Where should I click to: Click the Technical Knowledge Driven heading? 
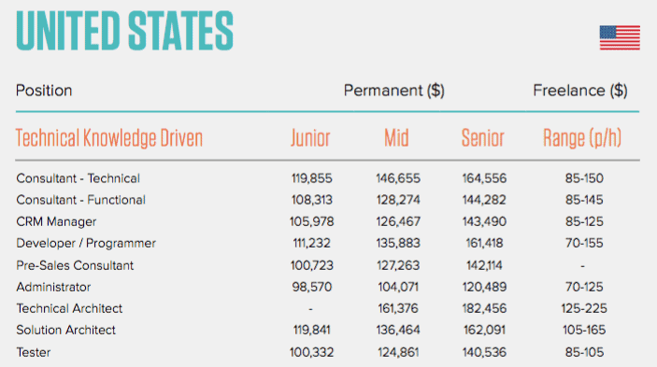(x=109, y=138)
